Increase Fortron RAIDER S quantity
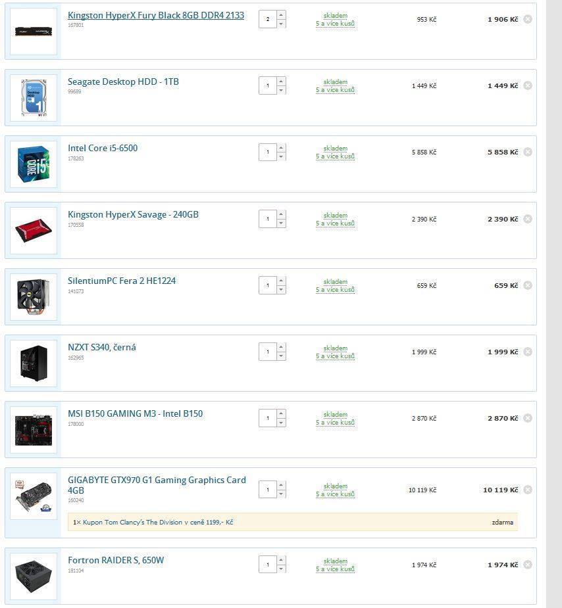 [x=282, y=560]
